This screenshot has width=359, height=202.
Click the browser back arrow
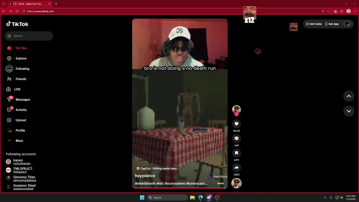pyautogui.click(x=4, y=11)
